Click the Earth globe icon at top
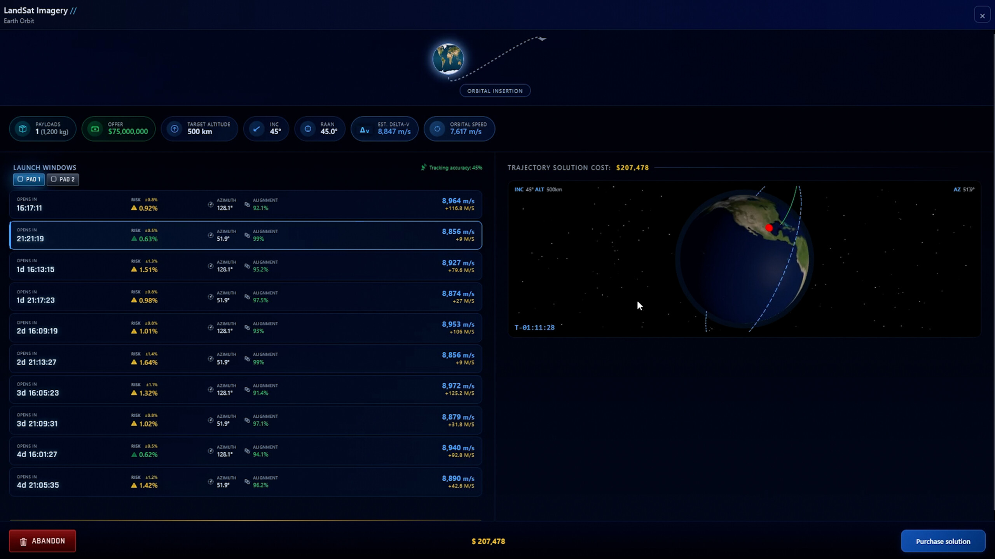Image resolution: width=995 pixels, height=559 pixels. tap(448, 59)
